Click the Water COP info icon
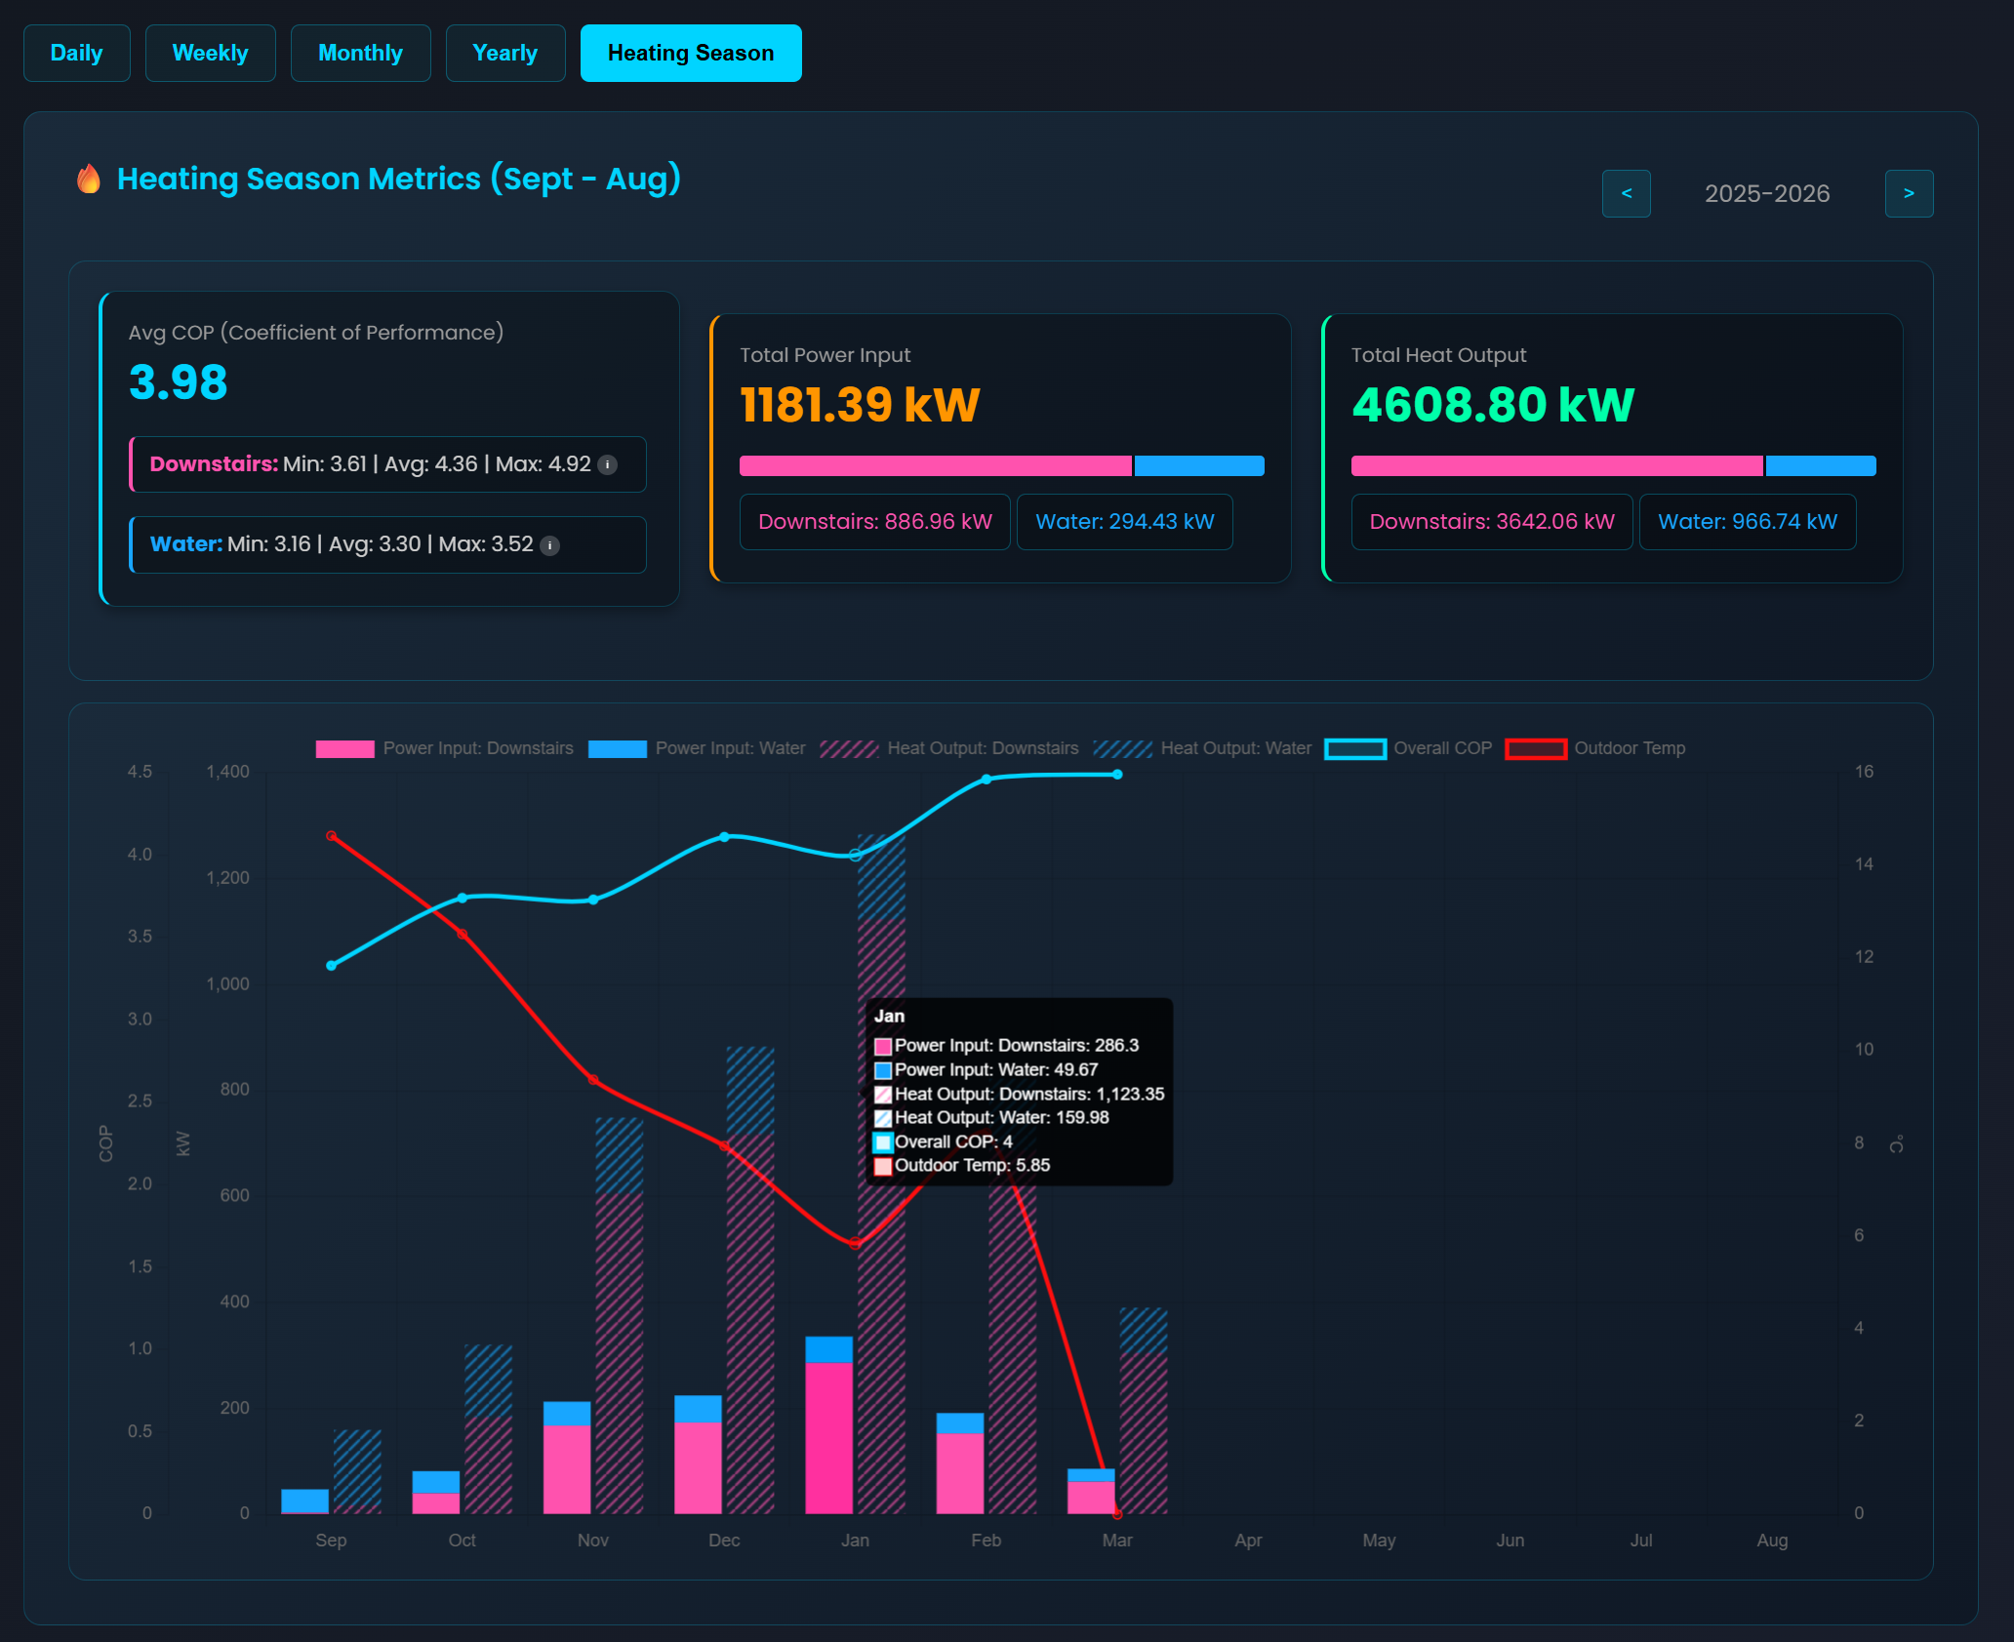This screenshot has height=1642, width=2014. click(550, 545)
